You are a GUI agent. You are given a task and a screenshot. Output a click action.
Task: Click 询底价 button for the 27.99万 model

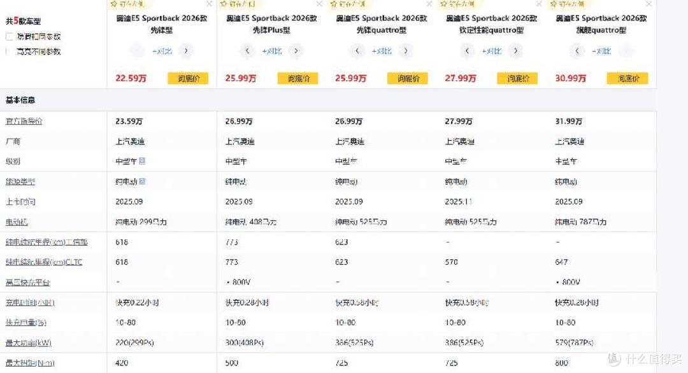518,78
